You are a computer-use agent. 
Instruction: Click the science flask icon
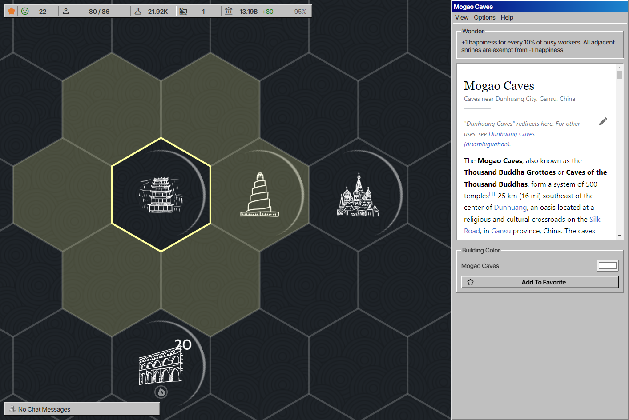[x=138, y=11]
